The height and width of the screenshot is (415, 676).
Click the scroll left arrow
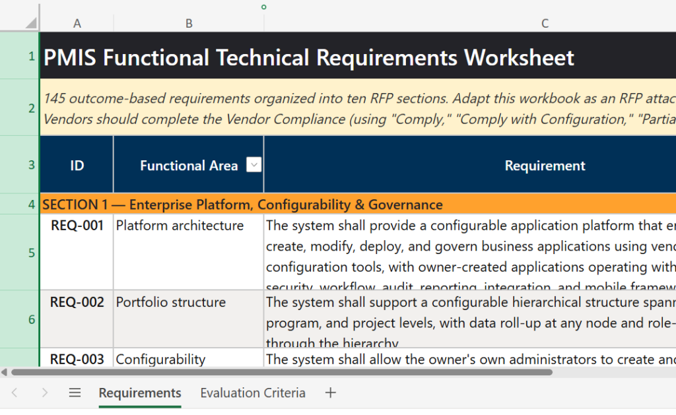[4, 372]
